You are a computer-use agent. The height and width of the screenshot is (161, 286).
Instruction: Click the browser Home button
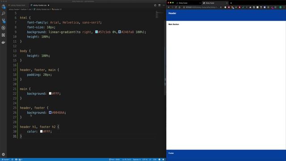point(180,7)
